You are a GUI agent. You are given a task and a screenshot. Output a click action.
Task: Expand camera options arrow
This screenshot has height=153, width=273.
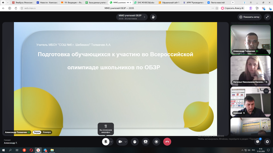click(x=126, y=142)
